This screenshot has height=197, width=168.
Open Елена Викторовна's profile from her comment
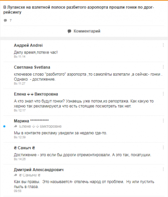36,94
